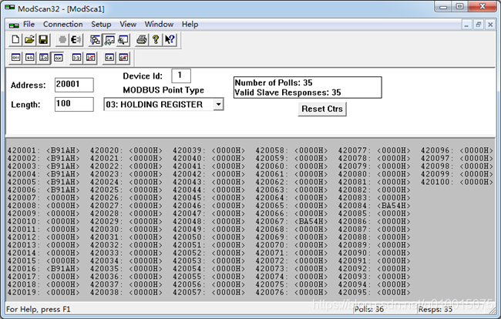
Task: Click Polls: 36 in status bar
Action: [369, 309]
